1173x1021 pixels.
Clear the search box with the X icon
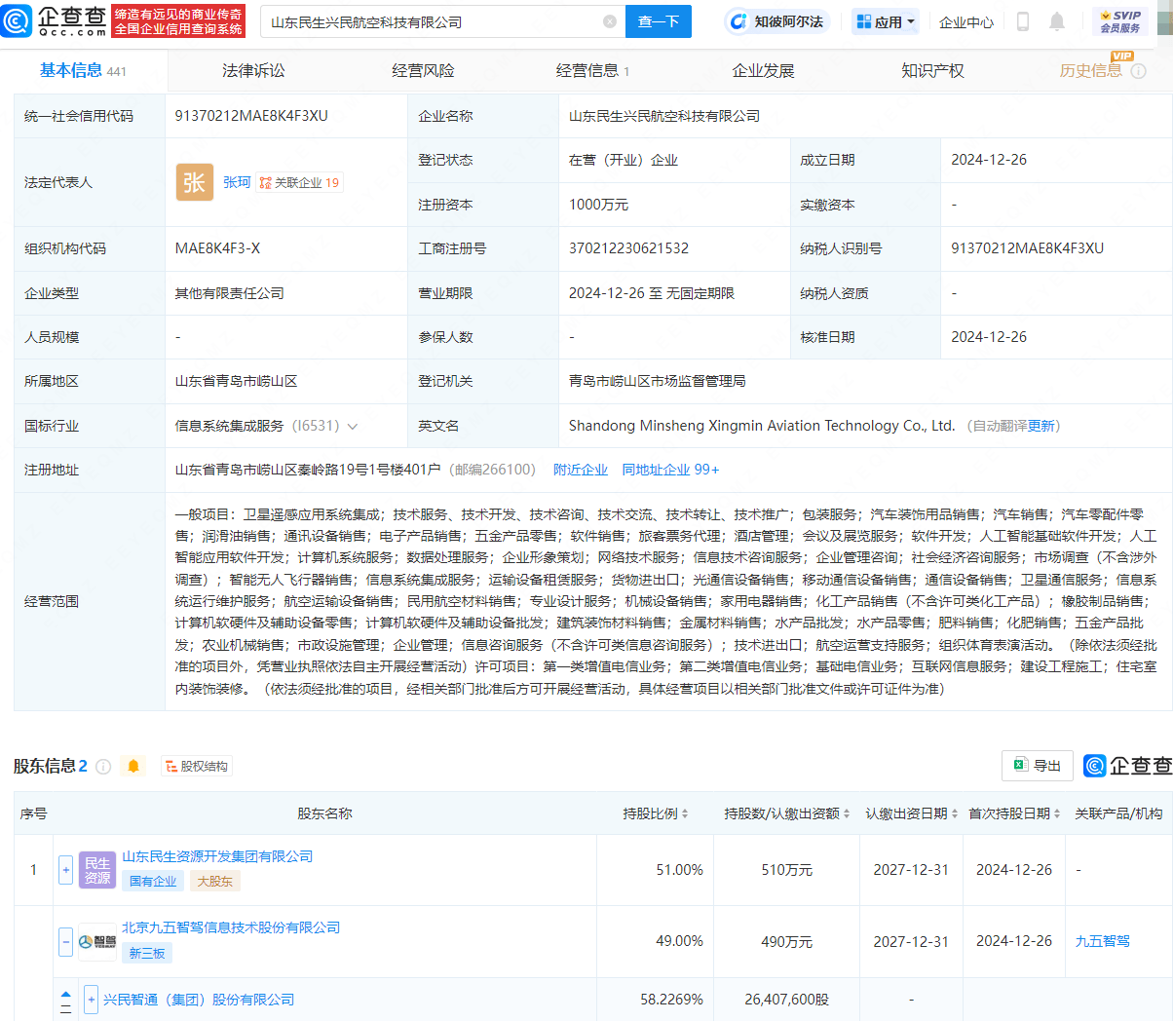(610, 21)
